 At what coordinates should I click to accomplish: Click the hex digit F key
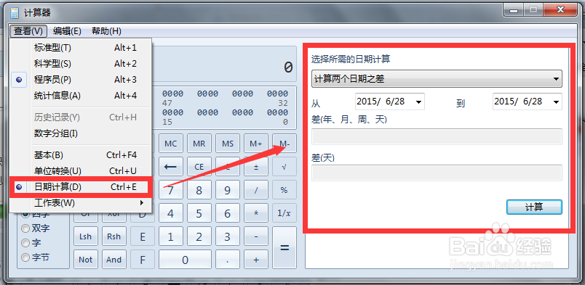point(142,260)
